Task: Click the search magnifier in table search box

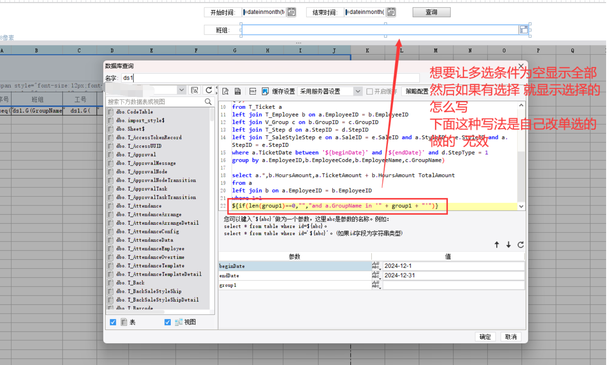Action: coord(208,102)
